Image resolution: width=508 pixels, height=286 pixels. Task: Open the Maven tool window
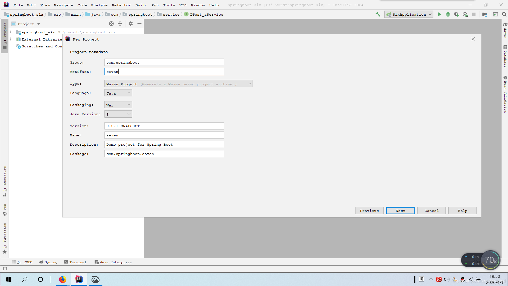505,30
